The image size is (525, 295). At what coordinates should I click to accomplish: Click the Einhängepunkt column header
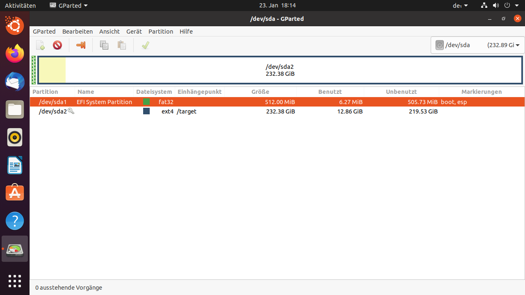200,92
